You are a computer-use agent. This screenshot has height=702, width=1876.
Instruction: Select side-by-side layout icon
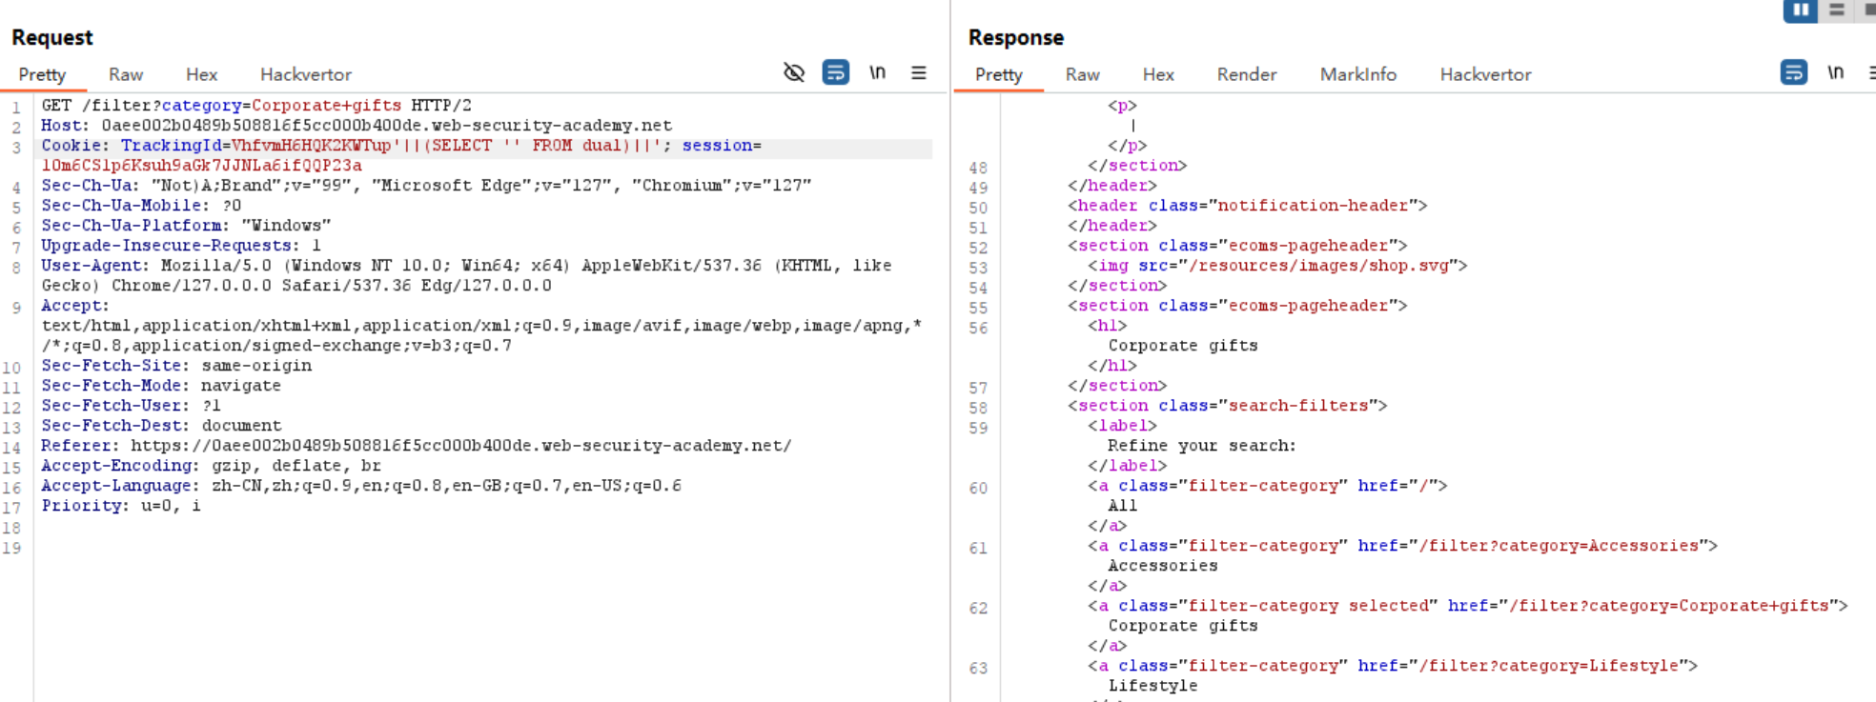tap(1800, 10)
